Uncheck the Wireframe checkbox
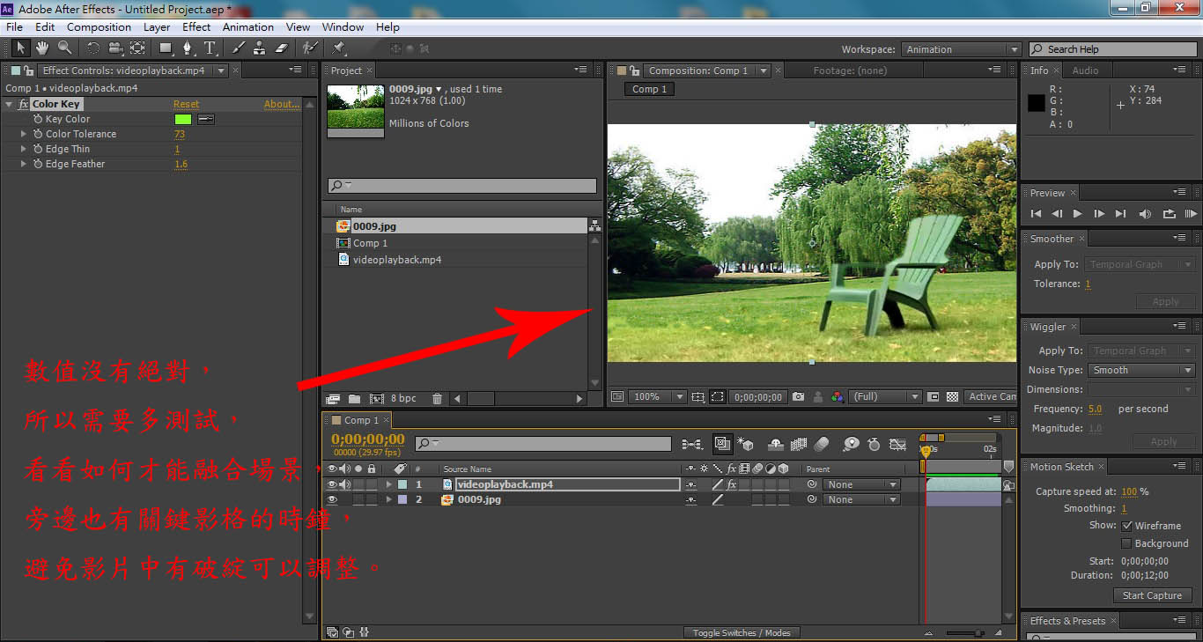This screenshot has width=1203, height=642. [1126, 526]
